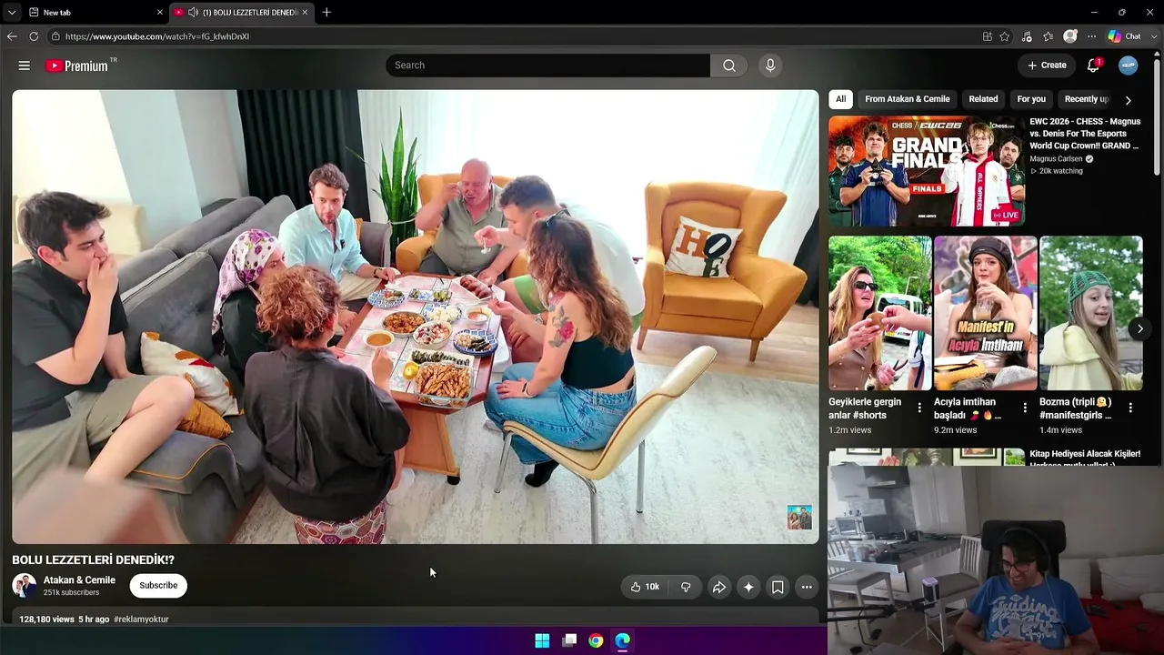Screen dimensions: 1164x655
Task: Add this page to favorites with star
Action: [1005, 36]
